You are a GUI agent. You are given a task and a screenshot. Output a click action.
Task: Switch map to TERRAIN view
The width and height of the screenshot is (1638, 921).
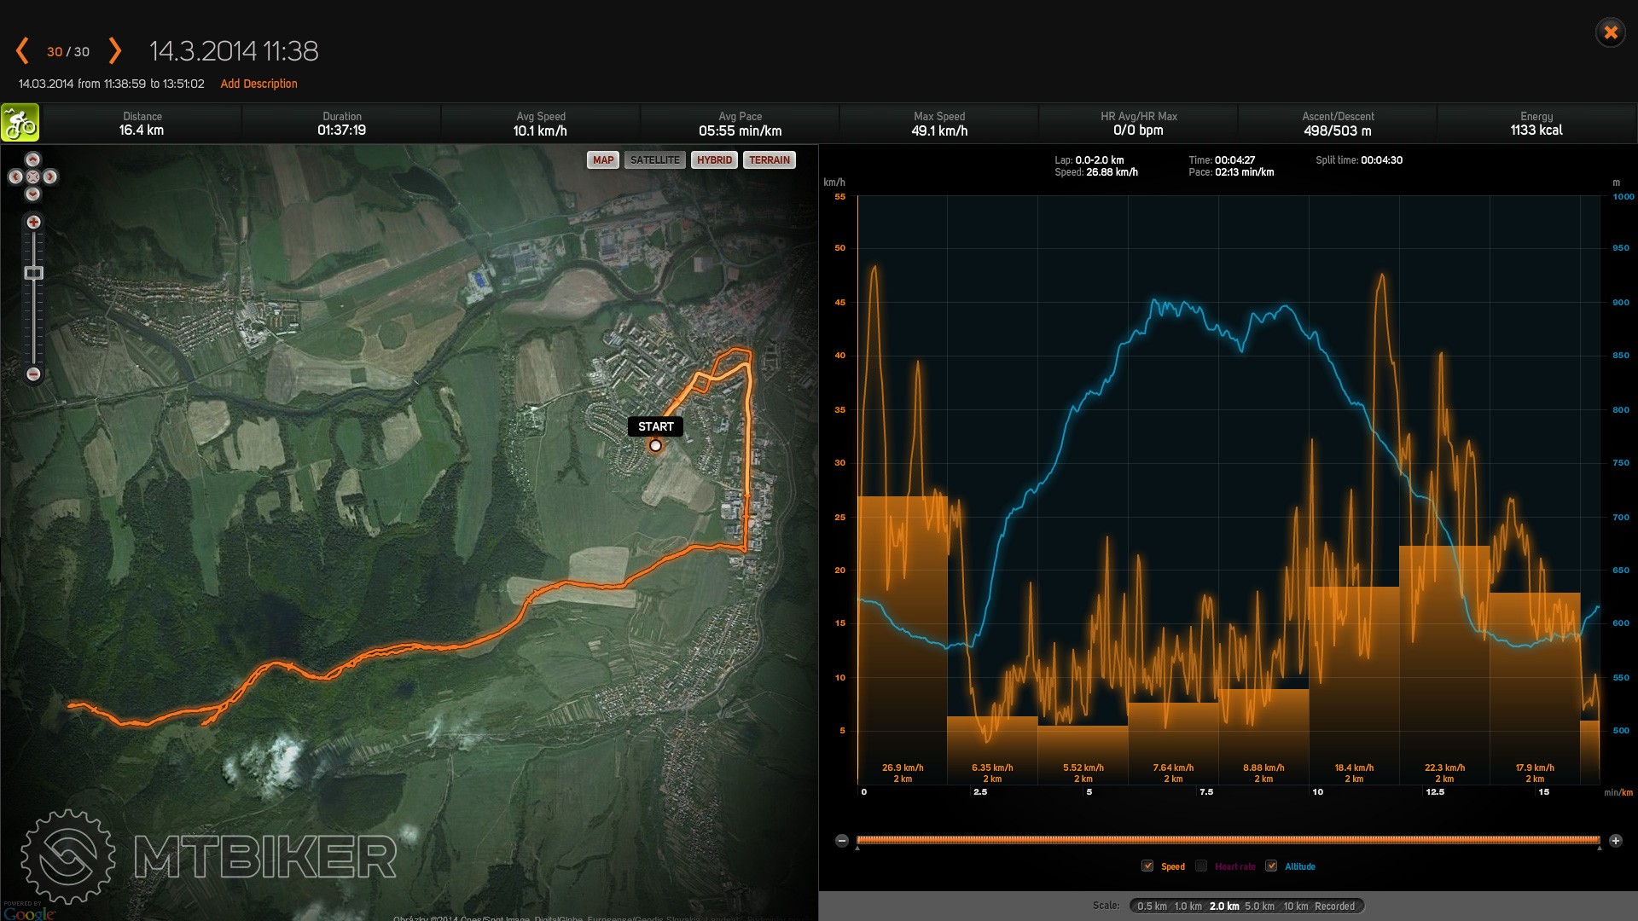[769, 160]
